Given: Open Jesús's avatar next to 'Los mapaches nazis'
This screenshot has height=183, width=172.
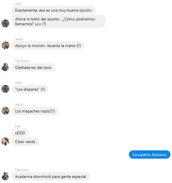Looking at the screenshot, I should pyautogui.click(x=5, y=111).
